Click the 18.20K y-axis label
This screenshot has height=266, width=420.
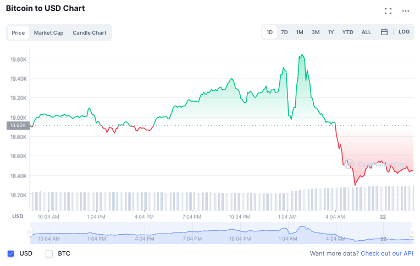click(x=19, y=195)
